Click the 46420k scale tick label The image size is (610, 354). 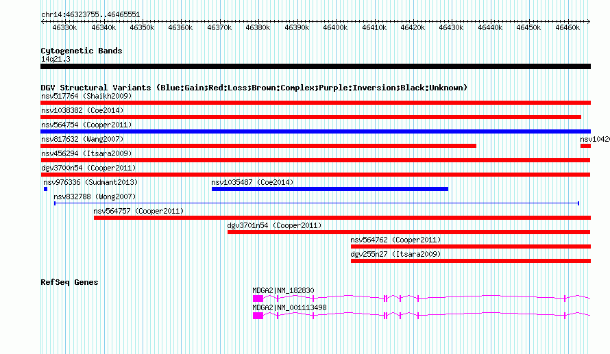(413, 27)
